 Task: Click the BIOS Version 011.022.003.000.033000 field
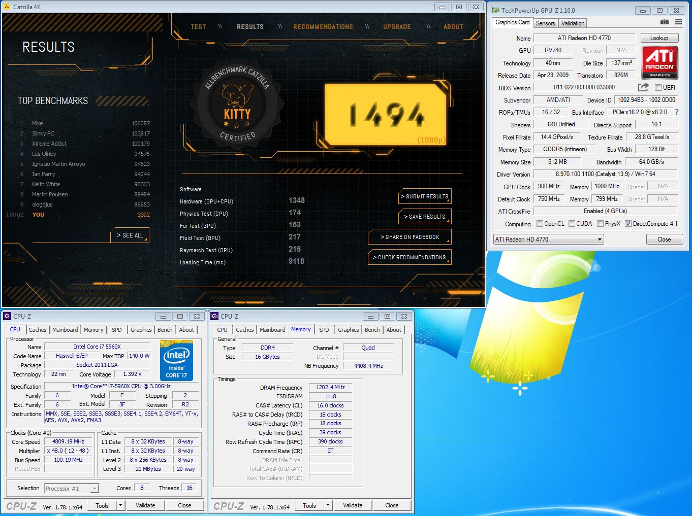[x=584, y=87]
